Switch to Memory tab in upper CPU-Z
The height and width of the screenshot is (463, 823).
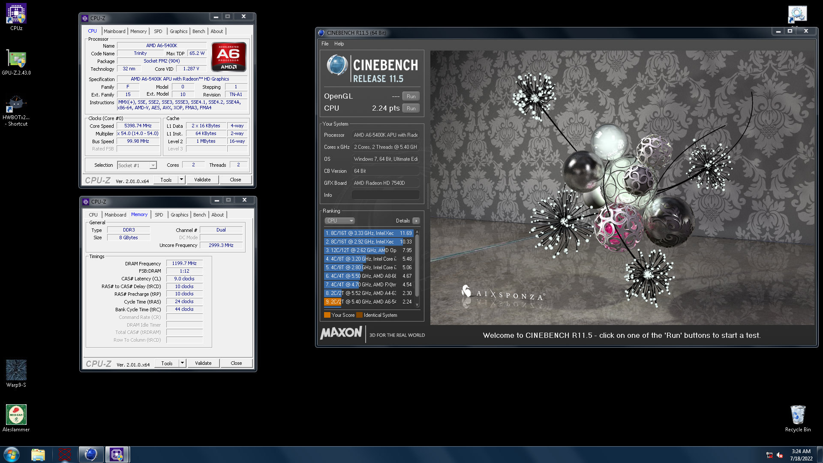click(138, 31)
